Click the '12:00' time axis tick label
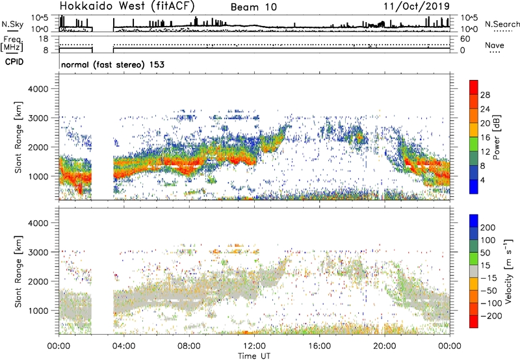 (254, 346)
